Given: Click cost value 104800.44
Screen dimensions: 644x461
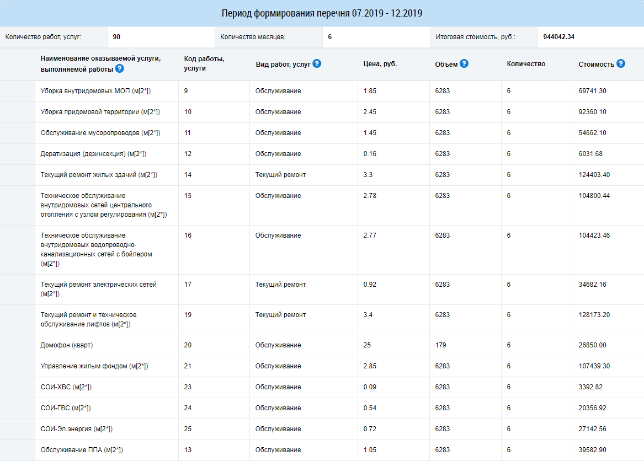Looking at the screenshot, I should point(594,196).
